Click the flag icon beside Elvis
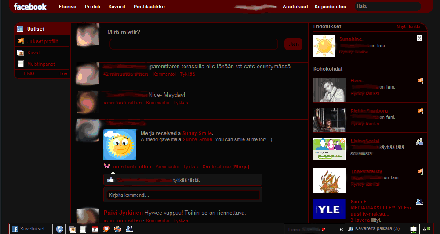The width and height of the screenshot is (440, 234). [420, 81]
